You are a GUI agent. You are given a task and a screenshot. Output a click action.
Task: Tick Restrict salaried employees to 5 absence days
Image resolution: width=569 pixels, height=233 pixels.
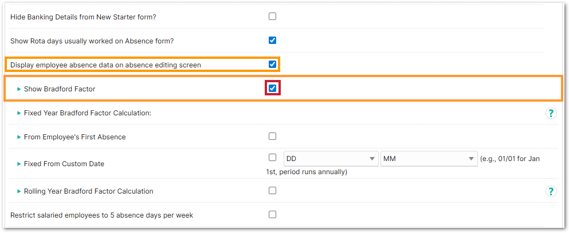(x=273, y=215)
